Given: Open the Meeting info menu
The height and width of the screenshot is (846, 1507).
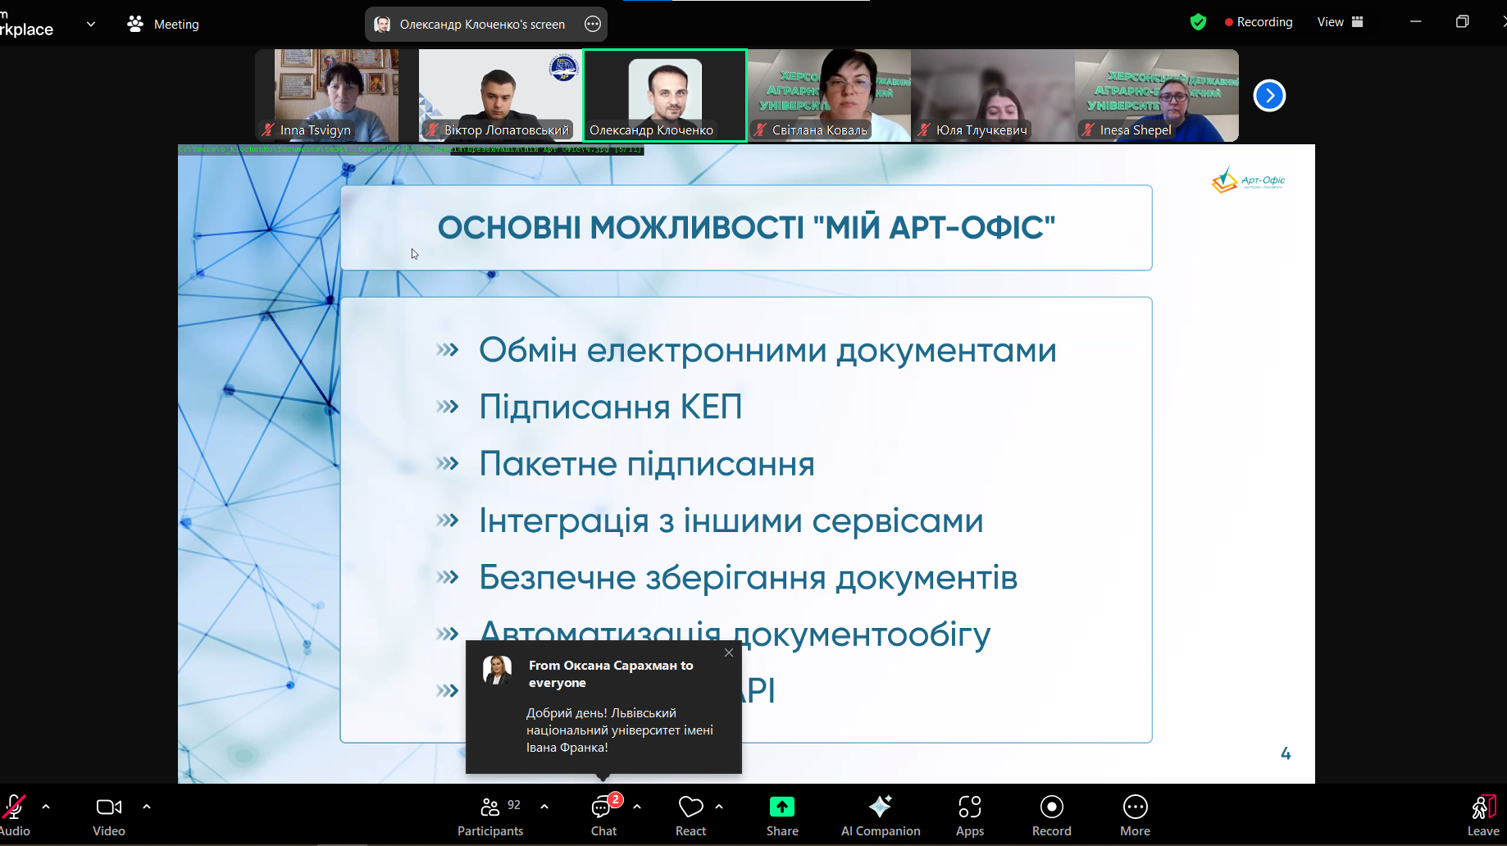Looking at the screenshot, I should pos(164,25).
